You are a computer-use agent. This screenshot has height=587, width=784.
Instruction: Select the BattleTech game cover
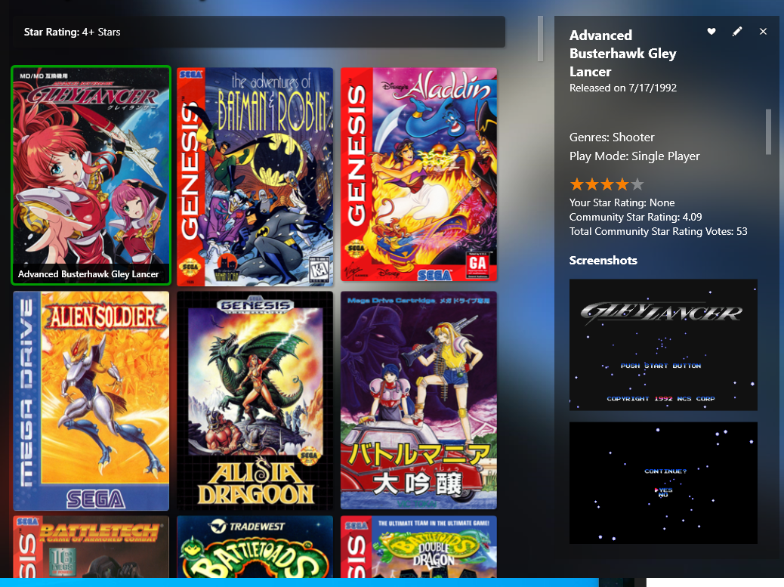coord(91,547)
